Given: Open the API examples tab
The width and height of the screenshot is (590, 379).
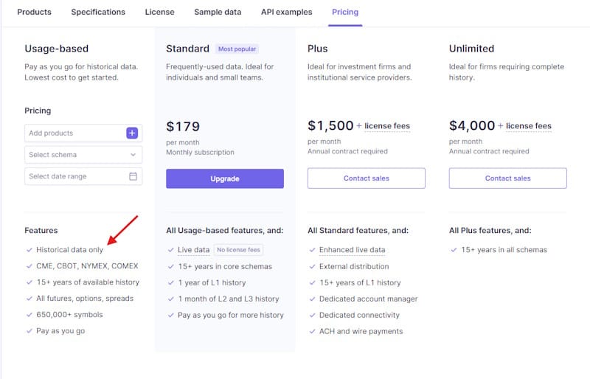Looking at the screenshot, I should 286,13.
